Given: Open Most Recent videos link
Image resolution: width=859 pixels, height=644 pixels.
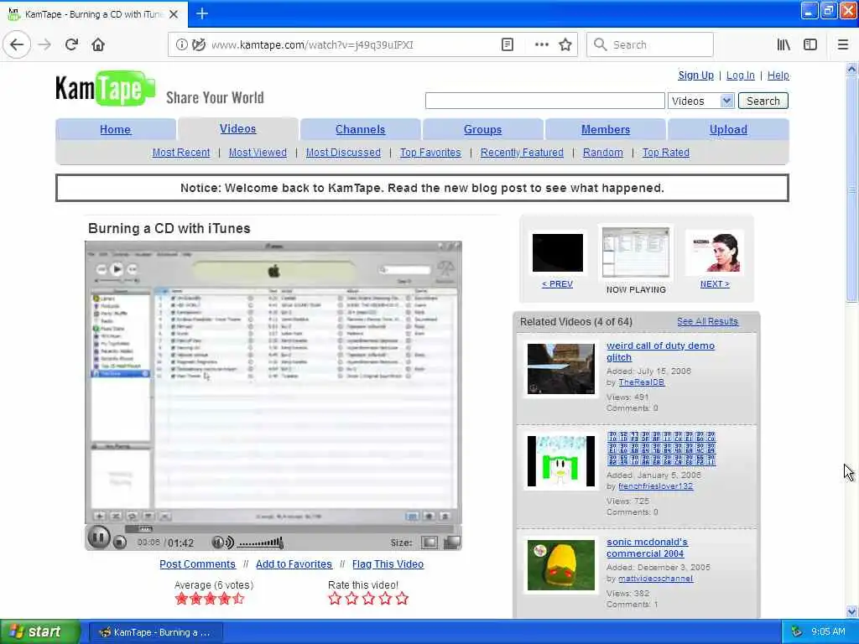Looking at the screenshot, I should click(181, 153).
